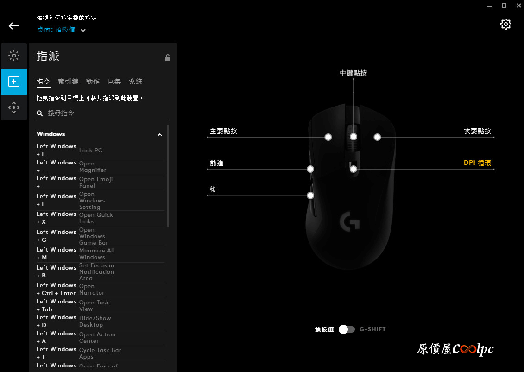Click the 依據每個設定檔的設定 heading text
The height and width of the screenshot is (372, 524).
[x=67, y=18]
